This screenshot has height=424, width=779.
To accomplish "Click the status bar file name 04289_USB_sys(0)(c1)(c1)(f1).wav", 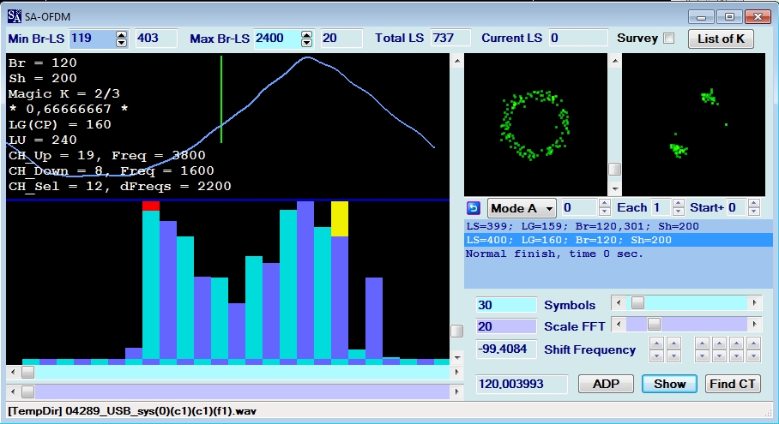I will 161,411.
